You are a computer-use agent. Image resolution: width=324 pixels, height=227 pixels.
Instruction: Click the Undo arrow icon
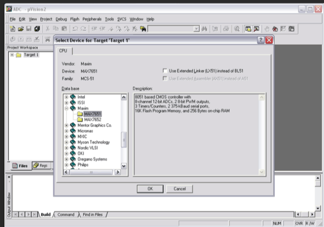75,29
